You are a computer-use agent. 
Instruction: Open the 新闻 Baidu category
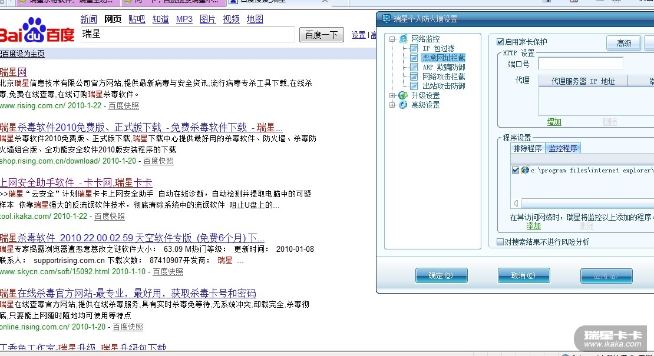click(x=88, y=19)
